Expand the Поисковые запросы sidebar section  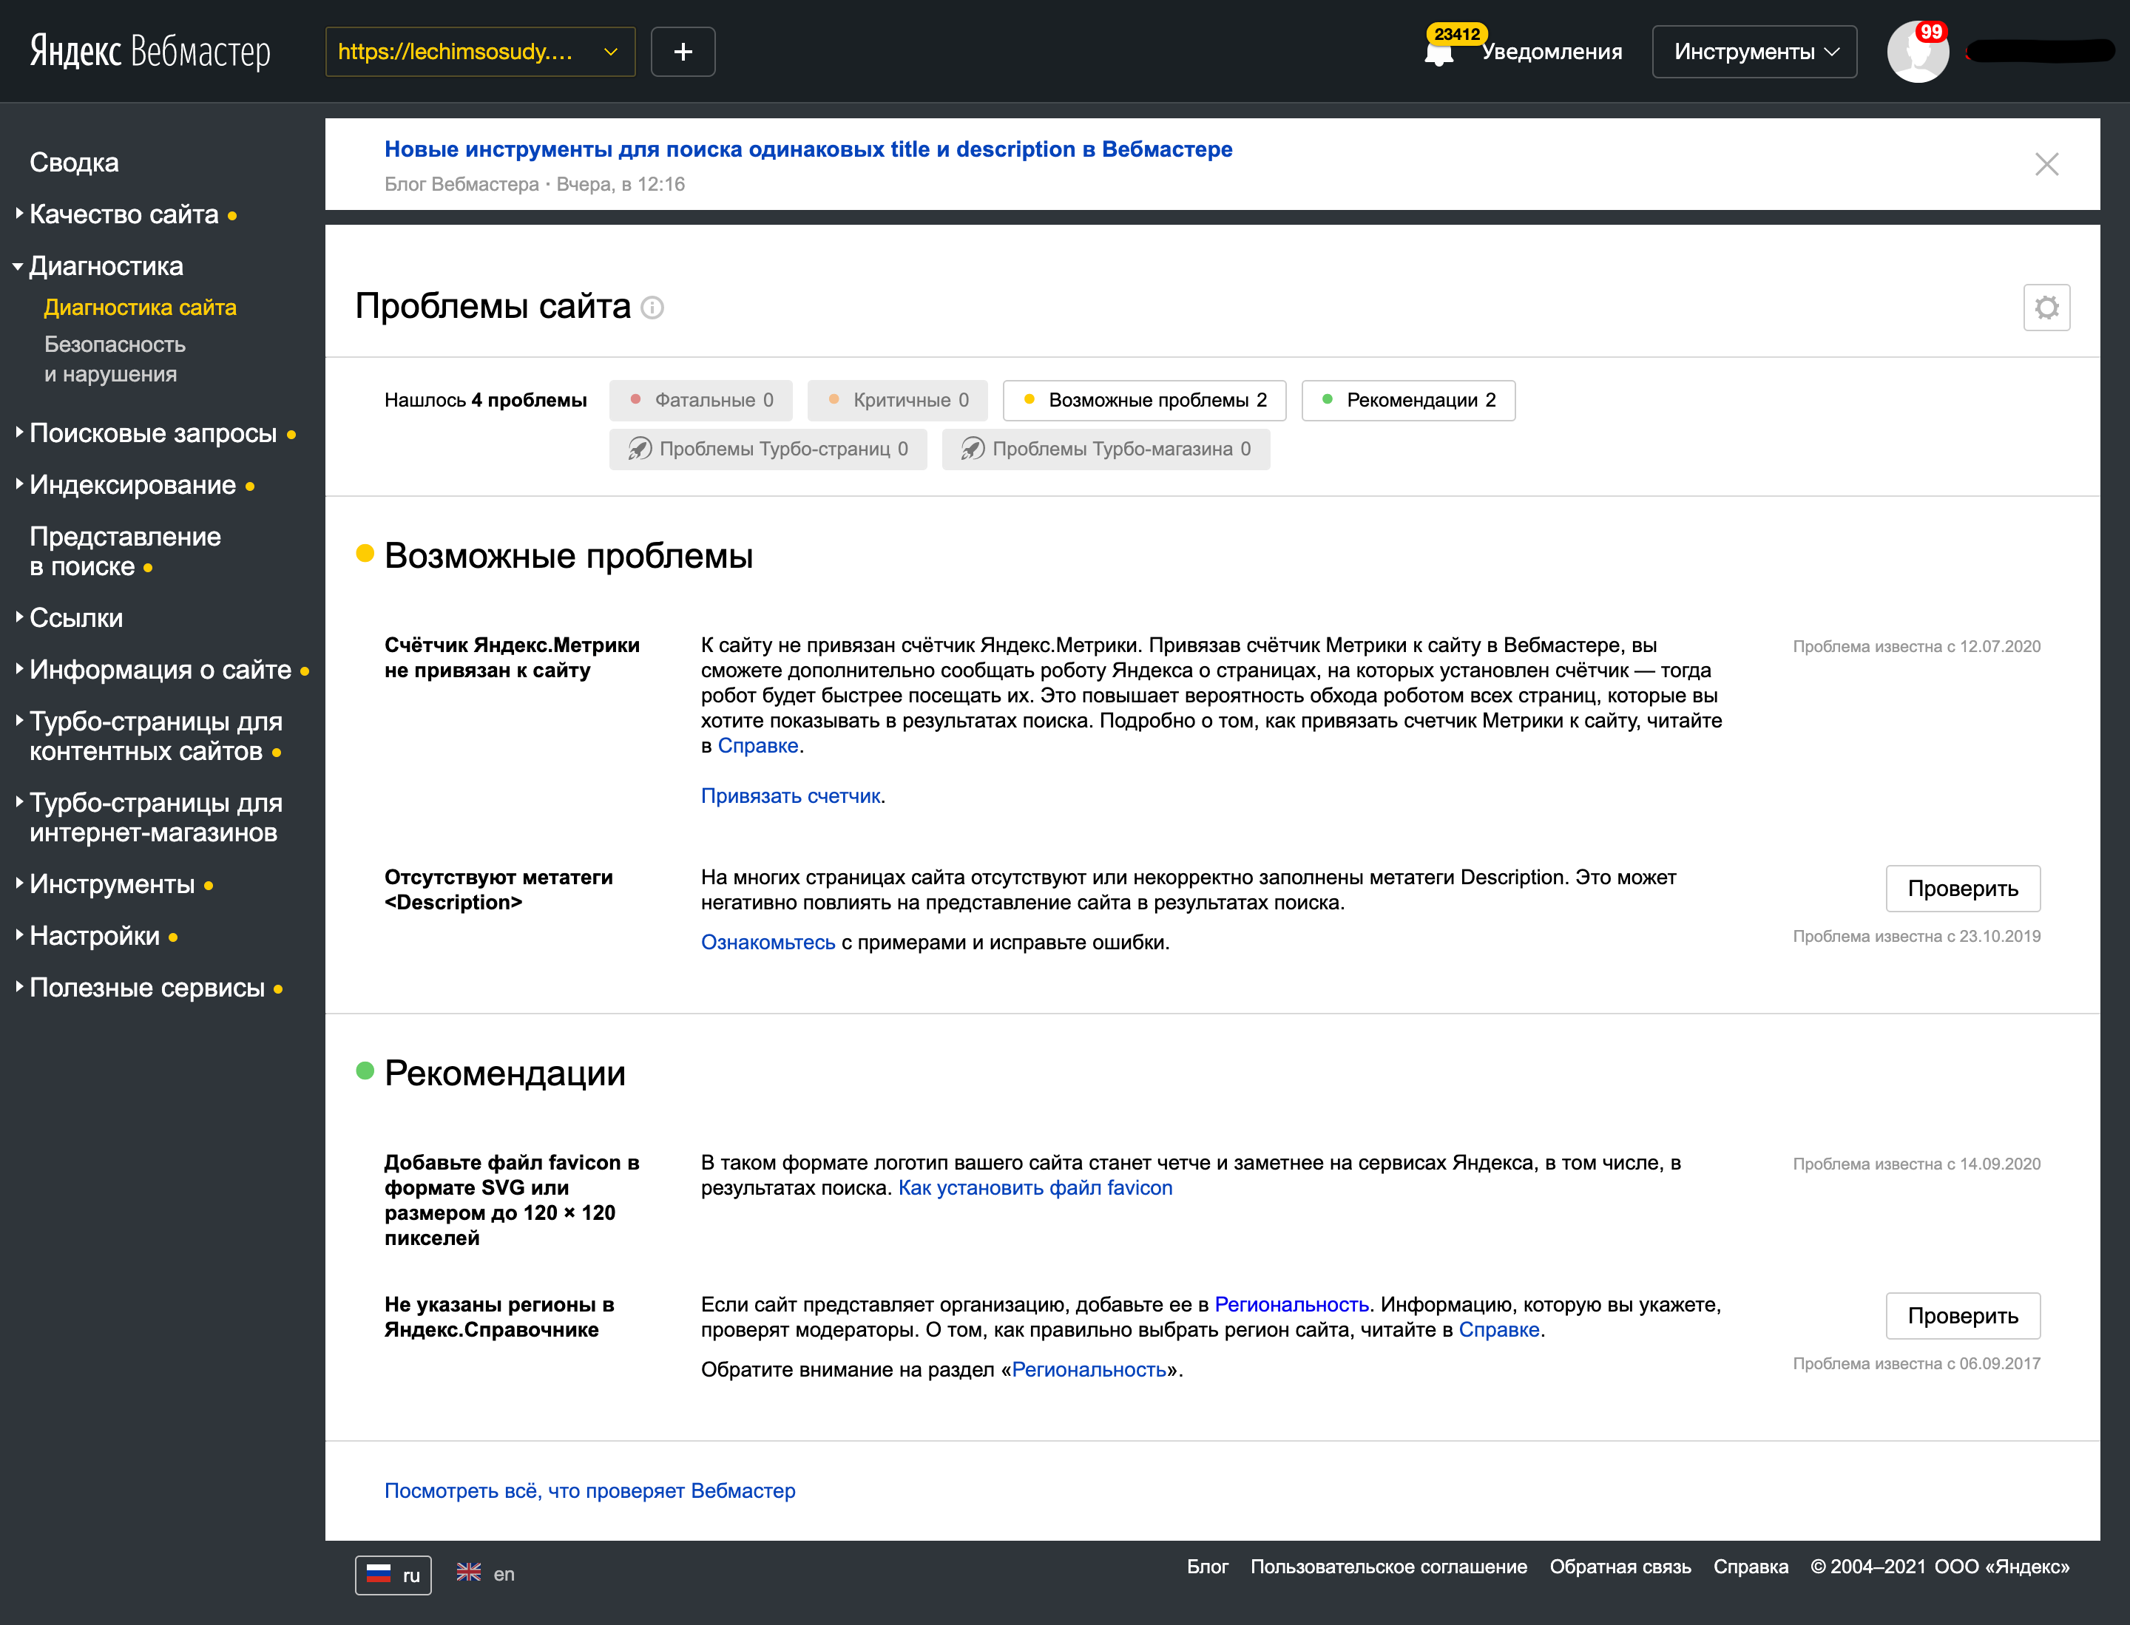tap(153, 433)
